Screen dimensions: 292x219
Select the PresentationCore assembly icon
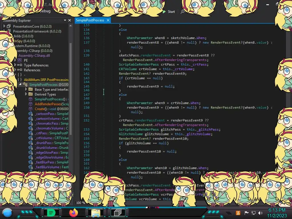[x=9, y=26]
